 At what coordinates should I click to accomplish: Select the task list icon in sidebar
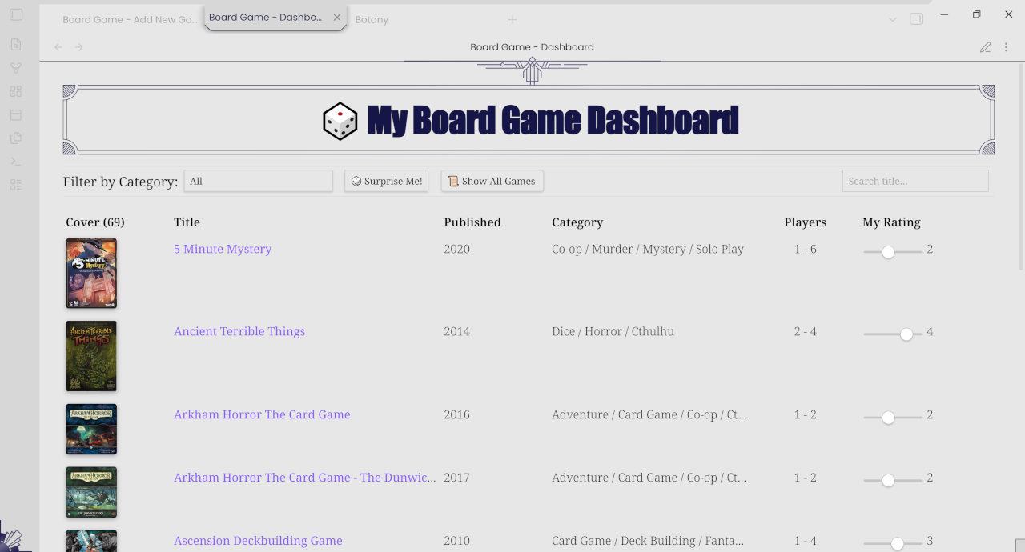click(16, 184)
